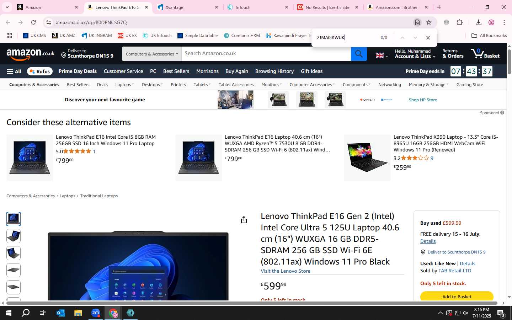Image resolution: width=512 pixels, height=320 pixels.
Task: Open Windows taskbar search
Action: click(x=26, y=313)
